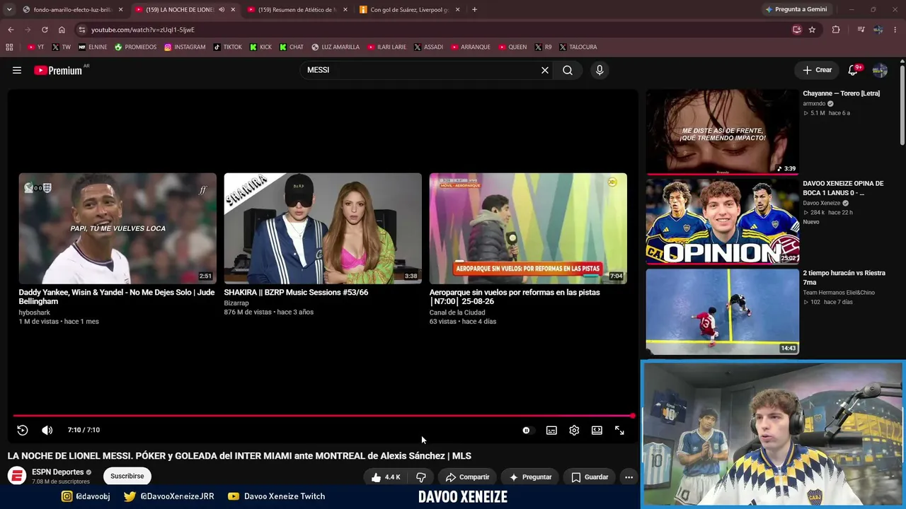Run search with the magnifier button
This screenshot has width=906, height=509.
(x=568, y=70)
